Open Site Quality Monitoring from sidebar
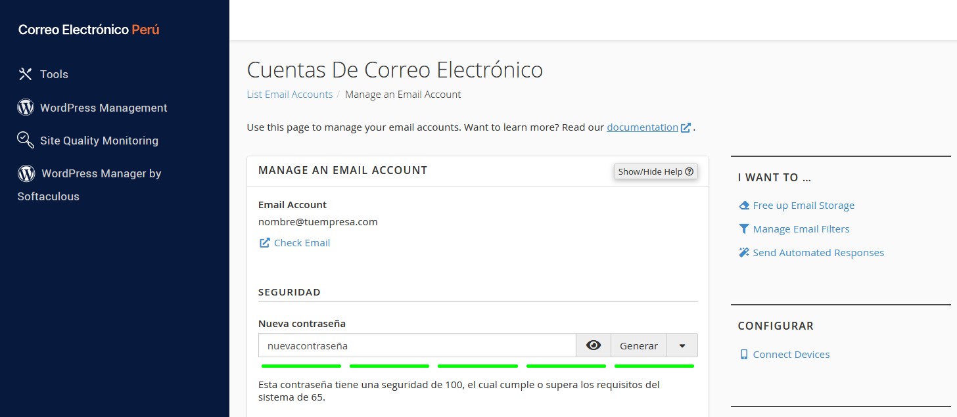957x417 pixels. coord(99,141)
